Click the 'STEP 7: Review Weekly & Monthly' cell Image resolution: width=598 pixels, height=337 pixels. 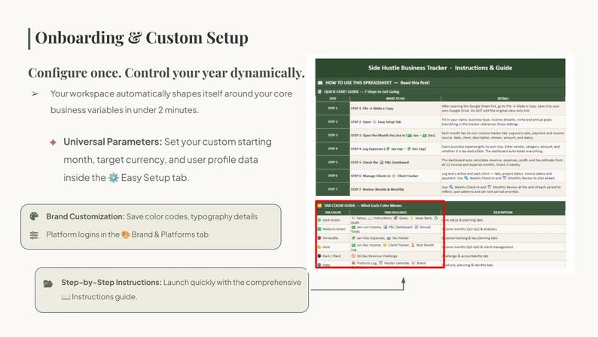(x=395, y=189)
